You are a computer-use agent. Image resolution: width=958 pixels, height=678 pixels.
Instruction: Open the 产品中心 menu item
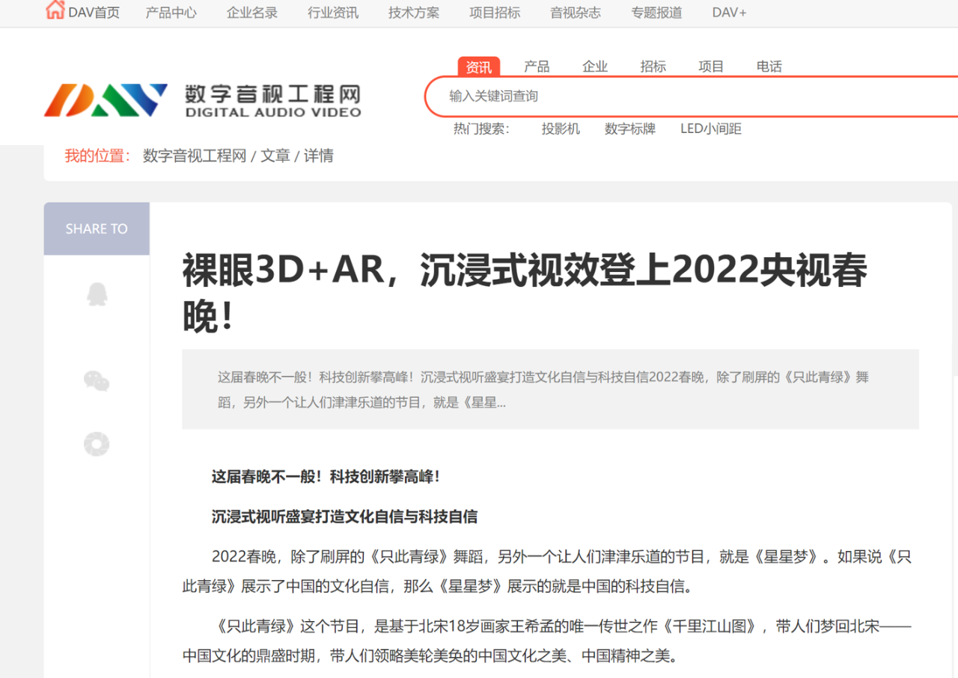[171, 12]
